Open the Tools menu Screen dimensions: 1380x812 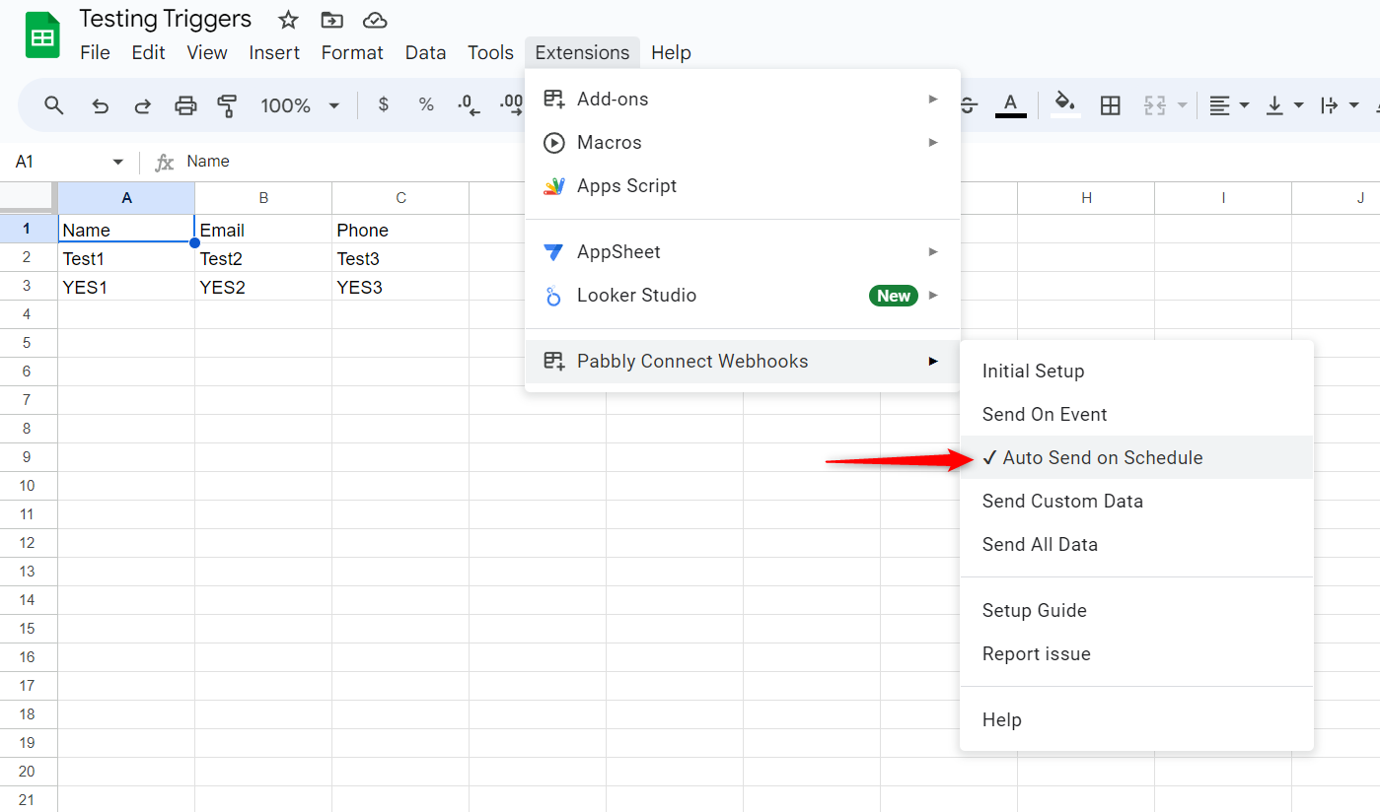[x=490, y=52]
